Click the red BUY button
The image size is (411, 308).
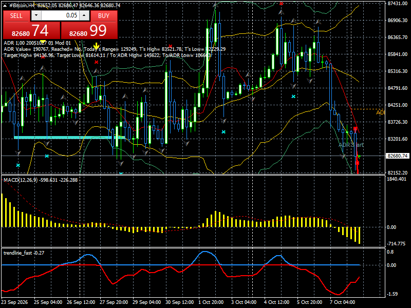pyautogui.click(x=104, y=16)
